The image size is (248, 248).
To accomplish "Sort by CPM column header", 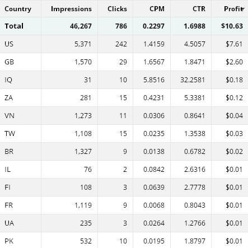I will tap(157, 9).
